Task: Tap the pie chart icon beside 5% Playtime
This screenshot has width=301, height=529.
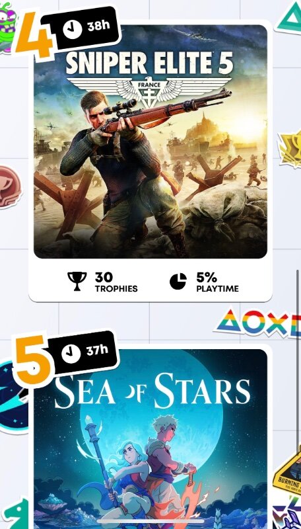Action: click(178, 282)
